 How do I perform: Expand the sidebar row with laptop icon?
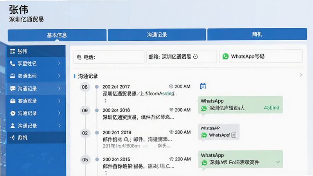coord(59,76)
